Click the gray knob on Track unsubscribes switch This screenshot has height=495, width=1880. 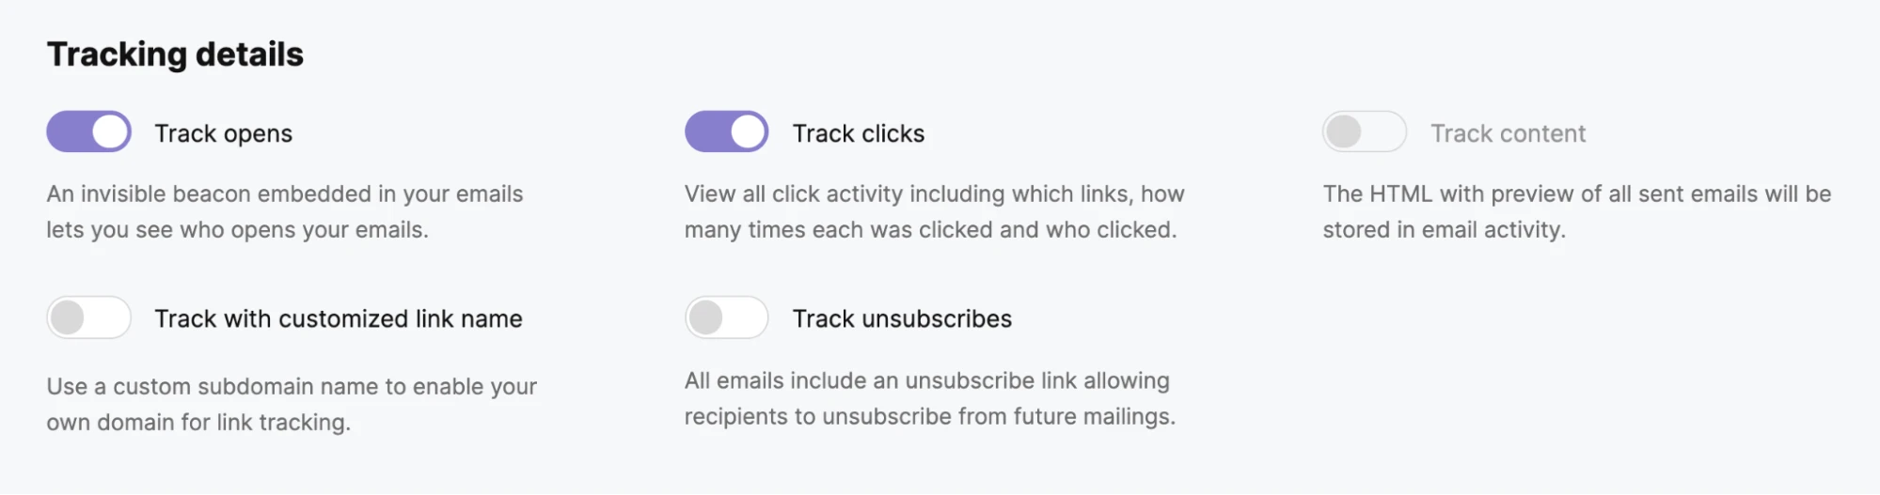pyautogui.click(x=705, y=318)
